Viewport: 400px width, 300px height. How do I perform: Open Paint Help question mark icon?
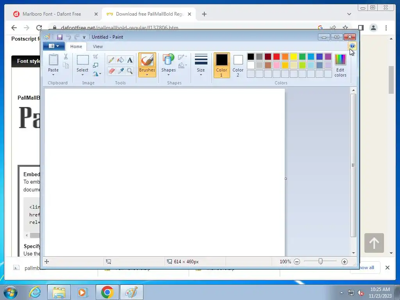pos(352,46)
